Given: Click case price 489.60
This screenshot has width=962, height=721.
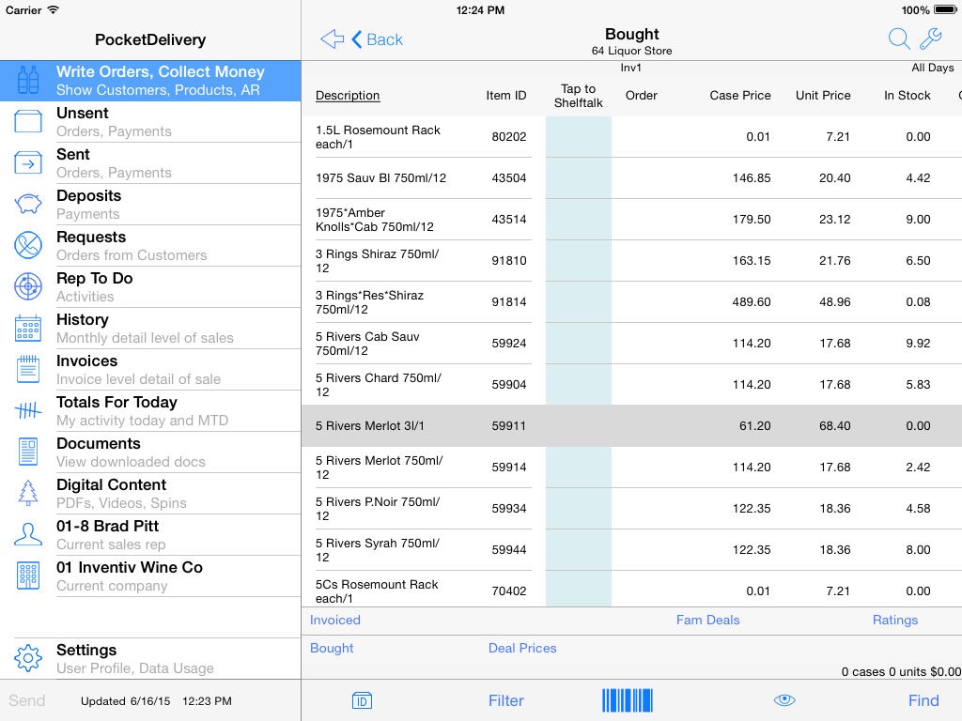Looking at the screenshot, I should [x=751, y=301].
